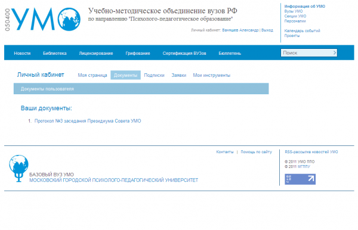358x230 pixels.
Task: Go to Лицензирование in the nav bar
Action: point(96,54)
